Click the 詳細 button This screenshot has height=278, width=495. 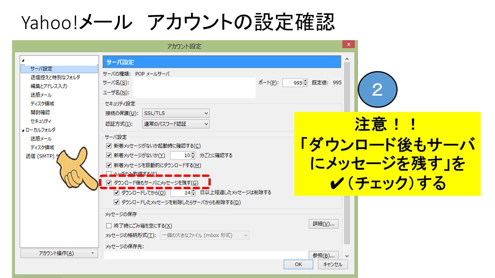324,224
